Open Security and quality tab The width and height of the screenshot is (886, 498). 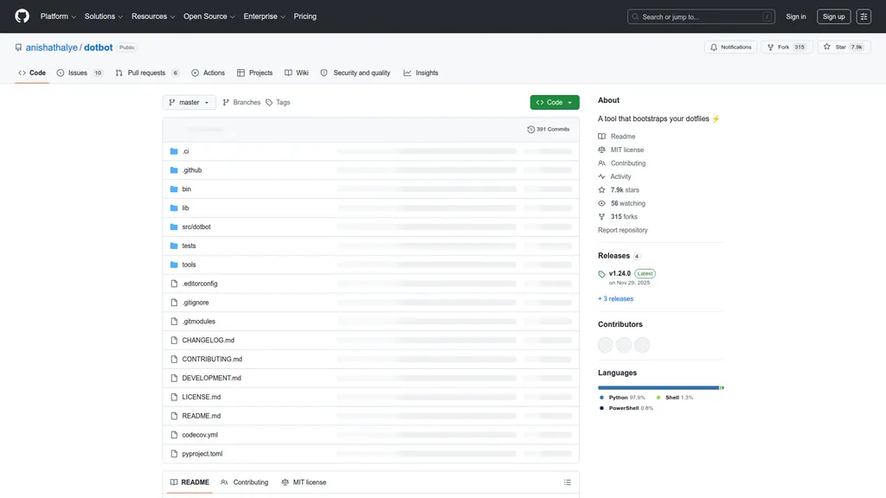tap(356, 73)
